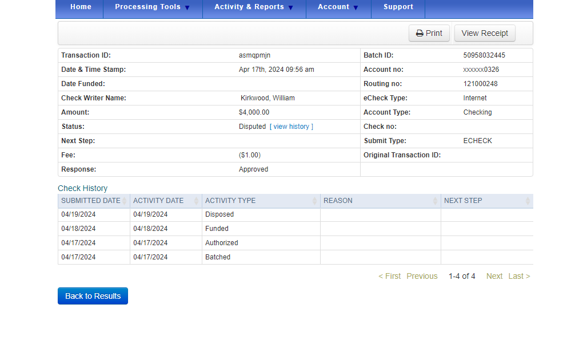Select the Approved response value
This screenshot has height=337, width=571.
253,169
